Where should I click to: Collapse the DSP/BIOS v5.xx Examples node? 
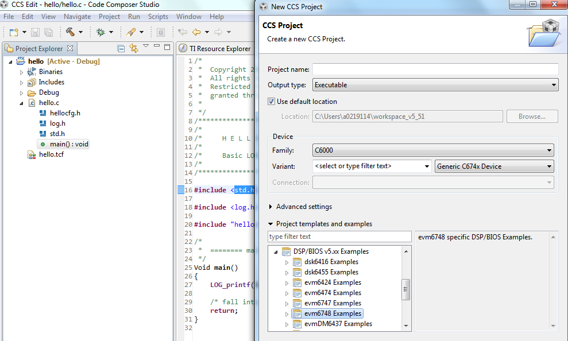click(x=276, y=251)
